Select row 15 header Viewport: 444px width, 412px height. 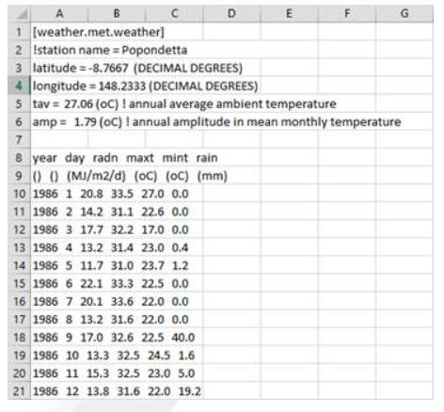tap(19, 283)
